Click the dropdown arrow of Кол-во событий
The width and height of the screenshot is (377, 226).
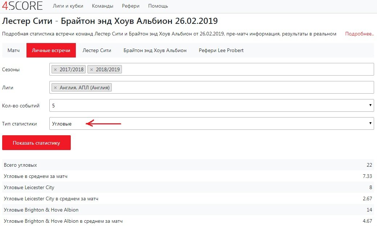point(370,105)
